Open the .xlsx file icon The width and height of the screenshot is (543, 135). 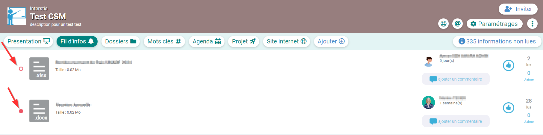pos(39,69)
